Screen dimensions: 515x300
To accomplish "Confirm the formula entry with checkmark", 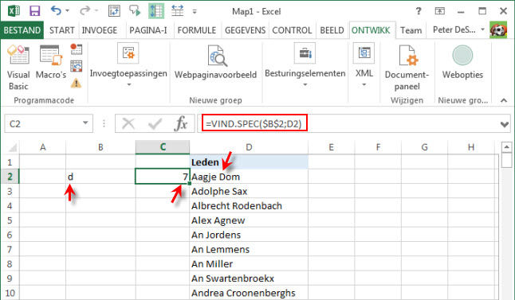I will click(x=155, y=124).
